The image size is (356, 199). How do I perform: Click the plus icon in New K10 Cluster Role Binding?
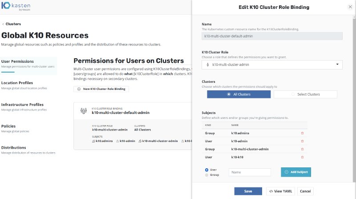tap(79, 89)
